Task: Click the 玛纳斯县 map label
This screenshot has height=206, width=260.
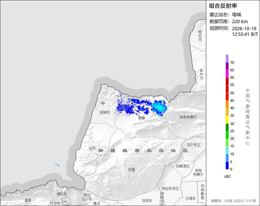Action: (x=202, y=192)
